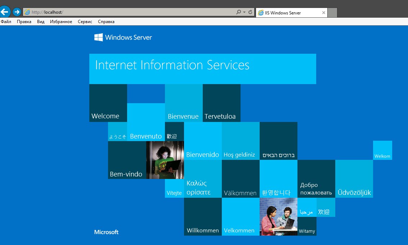Click the Windows Server logo
408x245 pixels.
click(123, 37)
